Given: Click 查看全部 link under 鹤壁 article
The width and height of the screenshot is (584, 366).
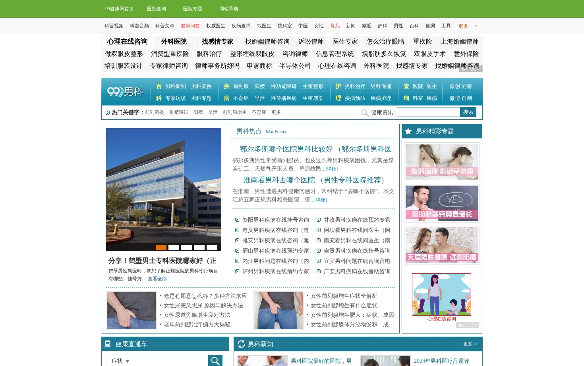Looking at the screenshot, I should click(x=157, y=279).
